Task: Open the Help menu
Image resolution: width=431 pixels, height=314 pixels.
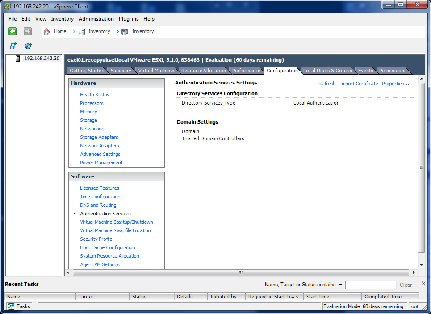Action: pyautogui.click(x=149, y=19)
